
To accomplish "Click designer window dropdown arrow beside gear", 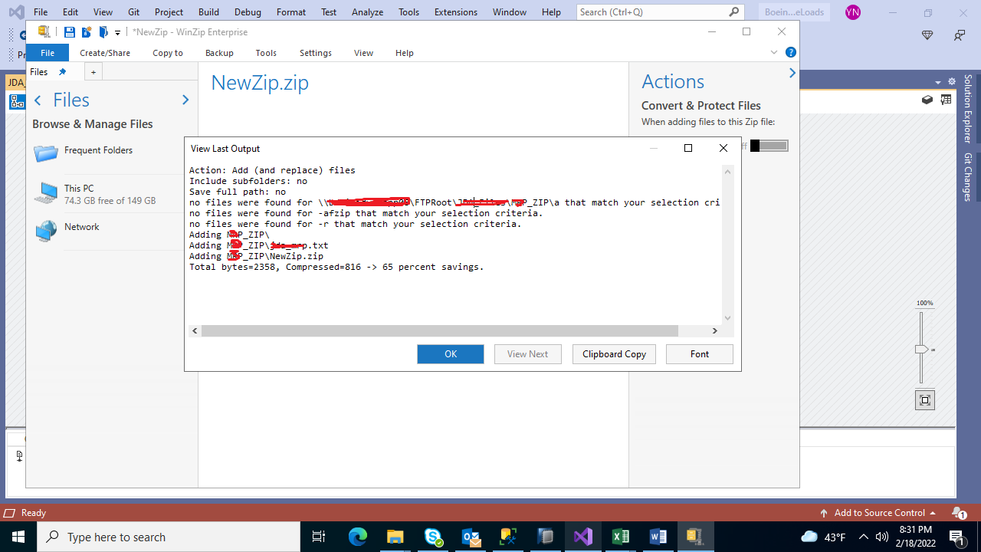I will pyautogui.click(x=938, y=82).
